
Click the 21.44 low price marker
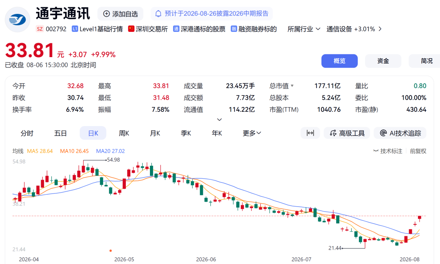(335, 248)
